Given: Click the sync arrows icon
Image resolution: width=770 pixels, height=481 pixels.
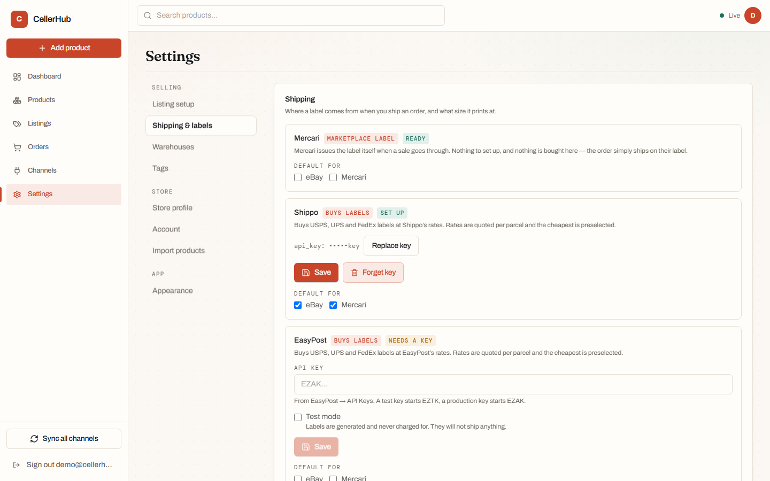Looking at the screenshot, I should point(34,439).
